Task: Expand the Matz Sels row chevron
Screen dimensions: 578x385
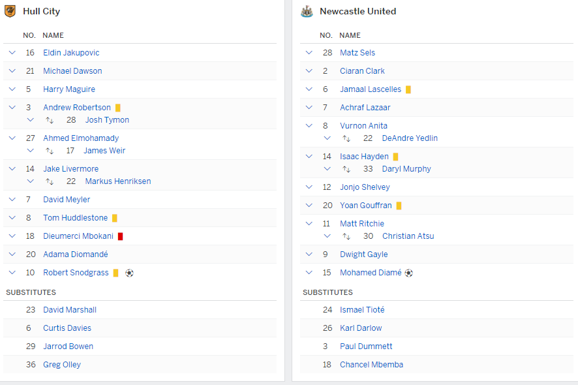Action: point(309,53)
